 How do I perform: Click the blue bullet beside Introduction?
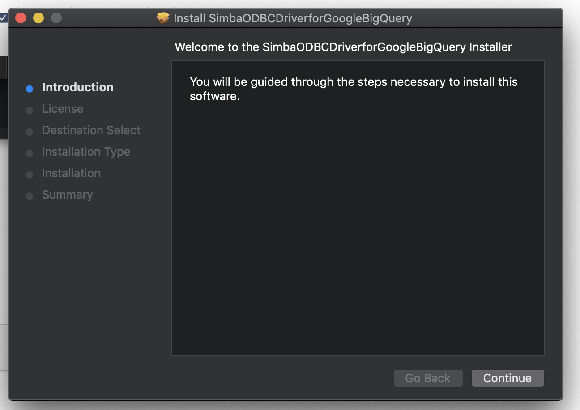point(30,89)
